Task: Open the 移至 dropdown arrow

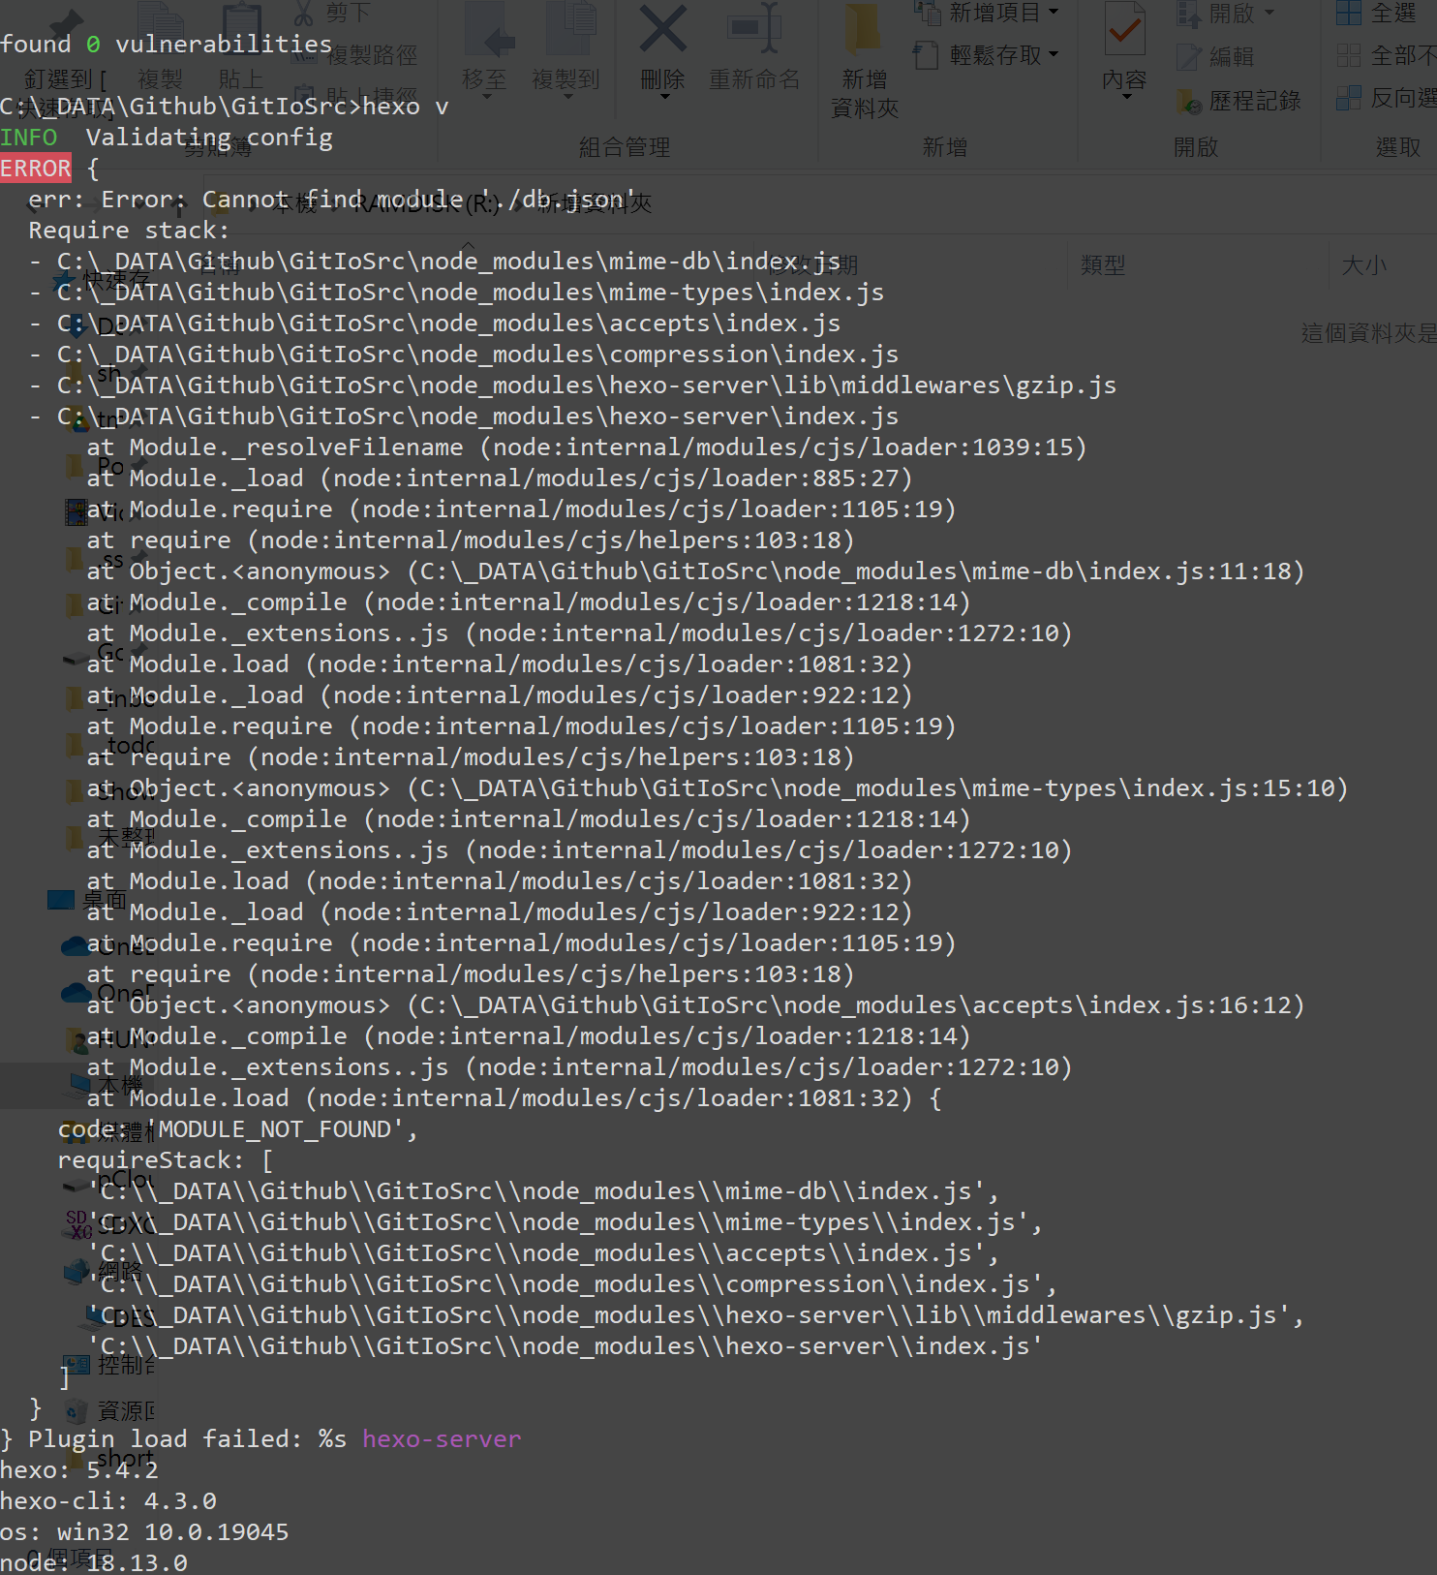Action: [487, 97]
